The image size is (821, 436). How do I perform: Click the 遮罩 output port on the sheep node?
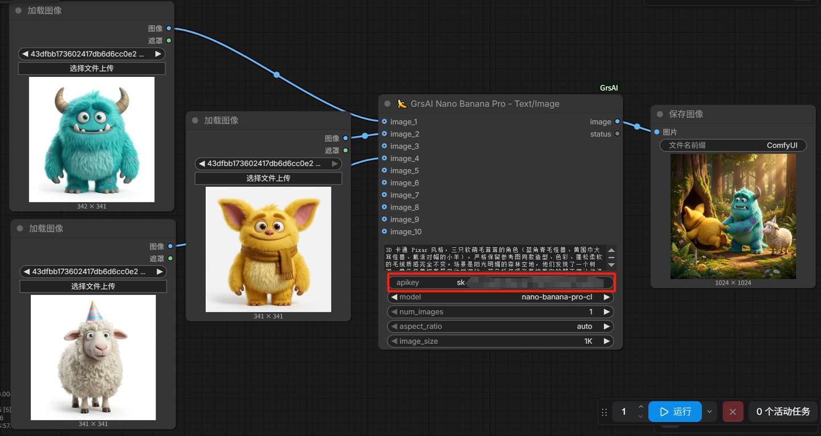click(x=170, y=258)
